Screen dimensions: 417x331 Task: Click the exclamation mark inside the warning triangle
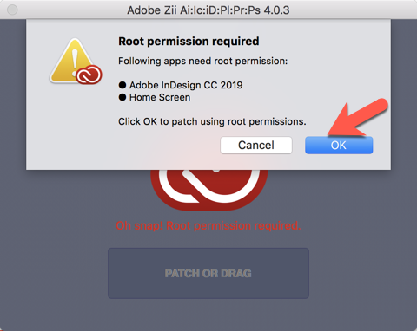pos(75,62)
